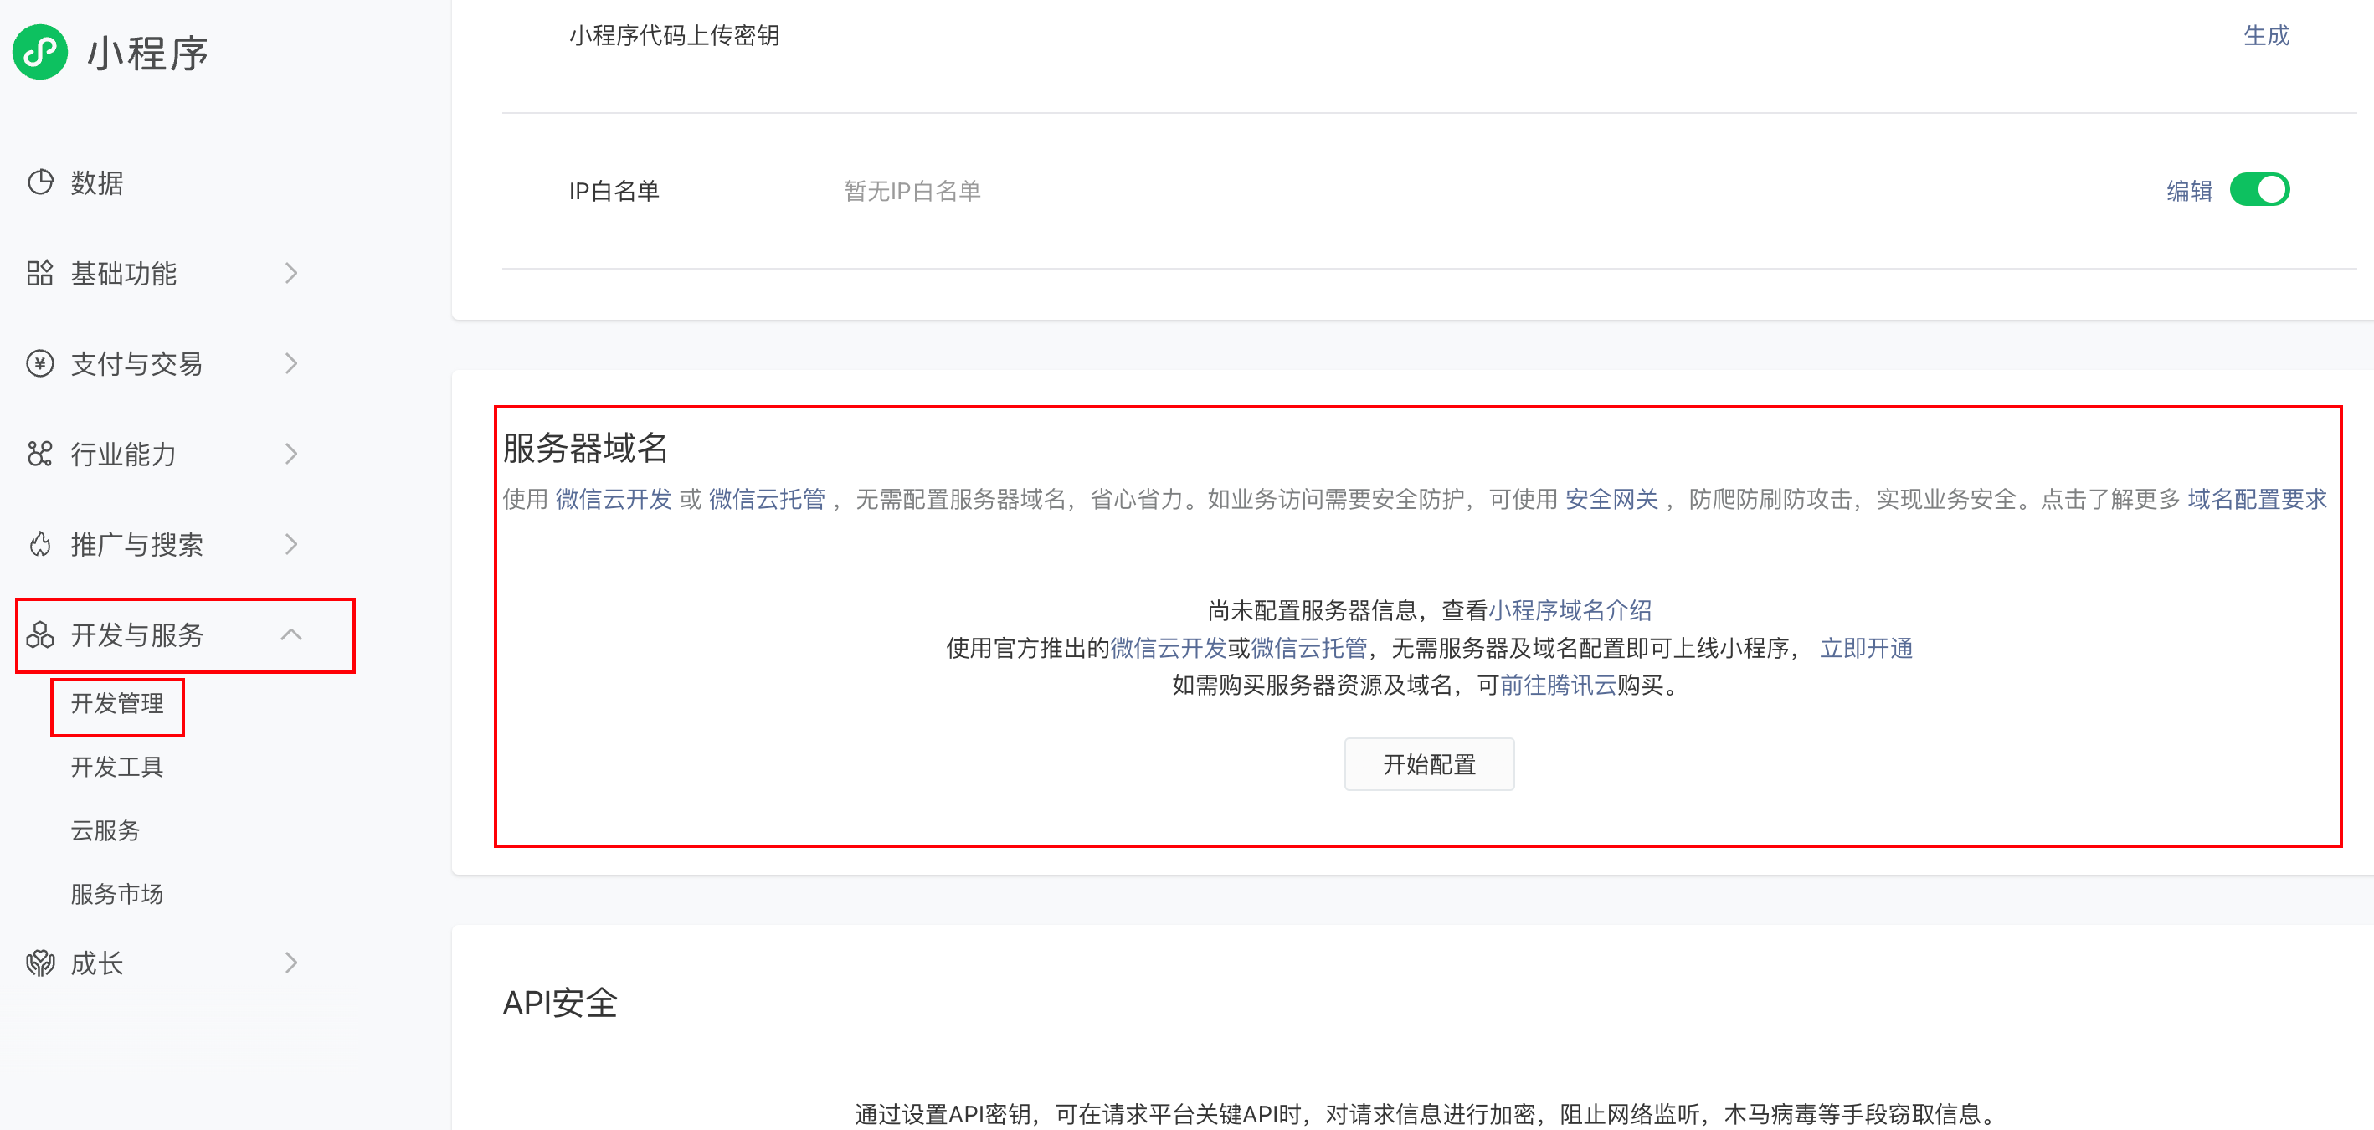Image resolution: width=2374 pixels, height=1130 pixels.
Task: Click the 生成 link for upload key
Action: click(x=2266, y=35)
